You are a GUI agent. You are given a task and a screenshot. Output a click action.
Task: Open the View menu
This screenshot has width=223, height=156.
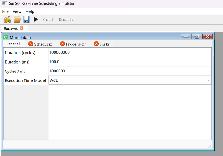pyautogui.click(x=17, y=11)
